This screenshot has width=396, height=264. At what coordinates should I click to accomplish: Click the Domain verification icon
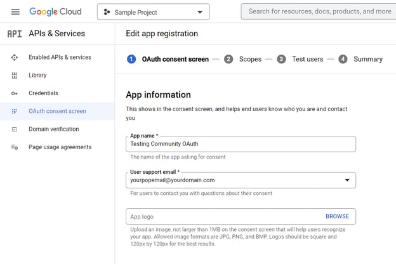[15, 129]
